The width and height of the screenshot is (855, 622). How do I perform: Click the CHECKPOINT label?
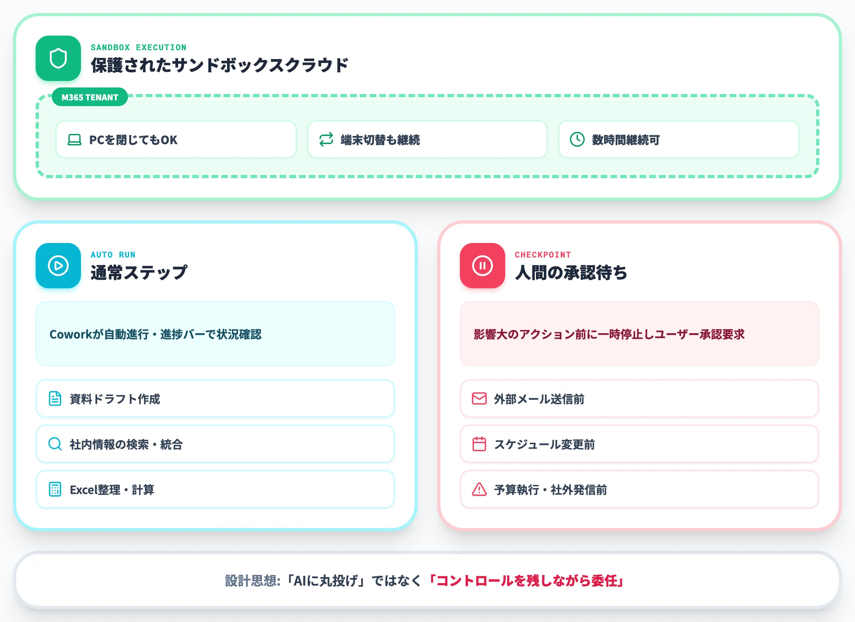click(543, 255)
